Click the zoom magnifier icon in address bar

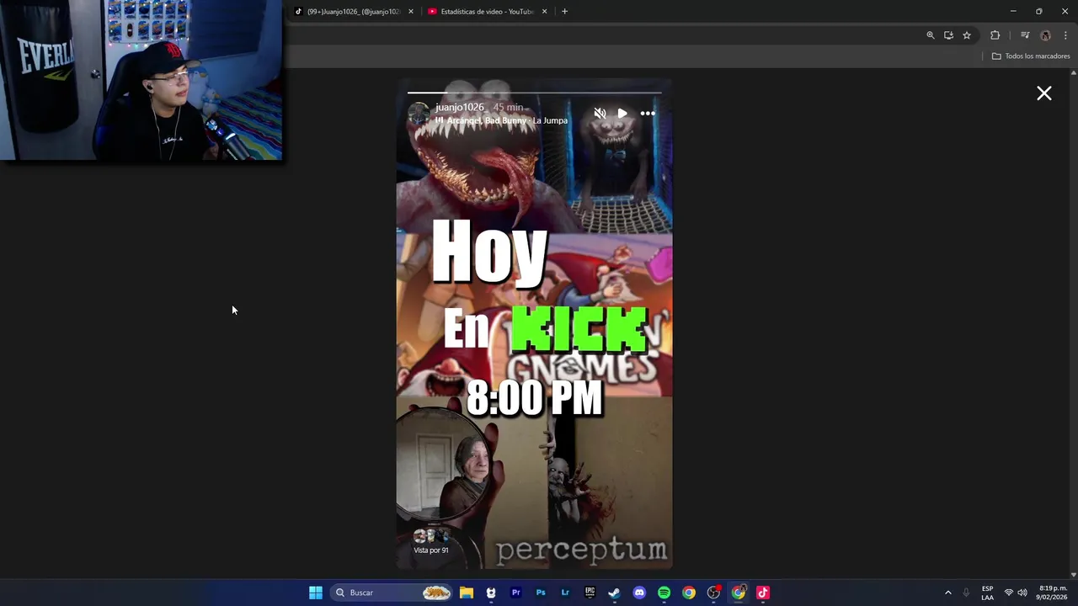pos(931,35)
